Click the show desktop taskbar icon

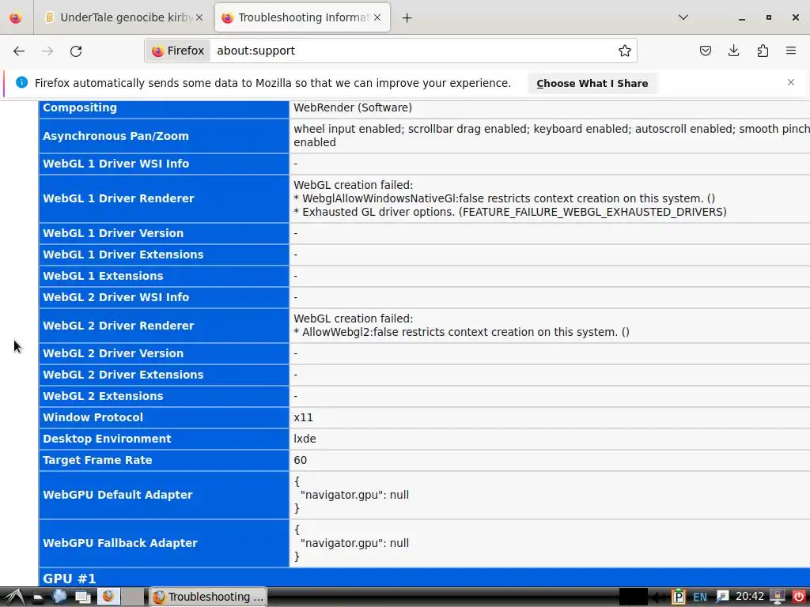pyautogui.click(x=82, y=598)
